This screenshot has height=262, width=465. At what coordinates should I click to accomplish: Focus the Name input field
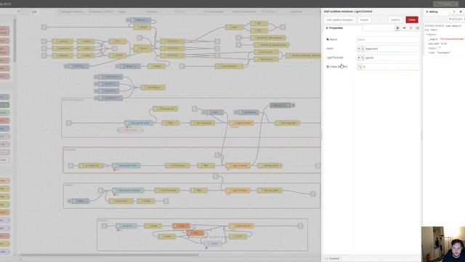click(387, 39)
